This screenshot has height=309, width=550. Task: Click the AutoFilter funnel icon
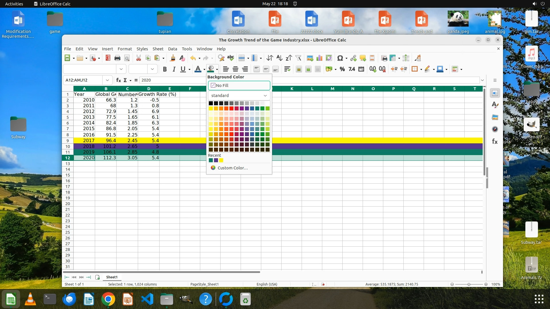298,58
